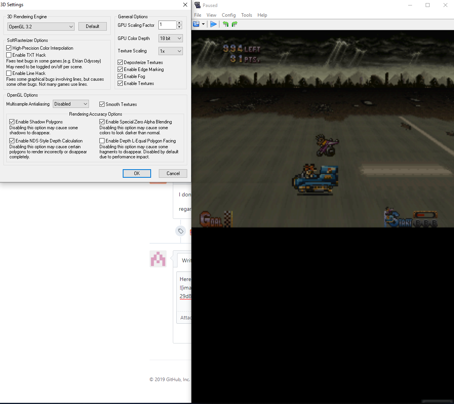Click inside the GPU Scaling Factor field
Viewport: 454px width, 404px height.
167,25
